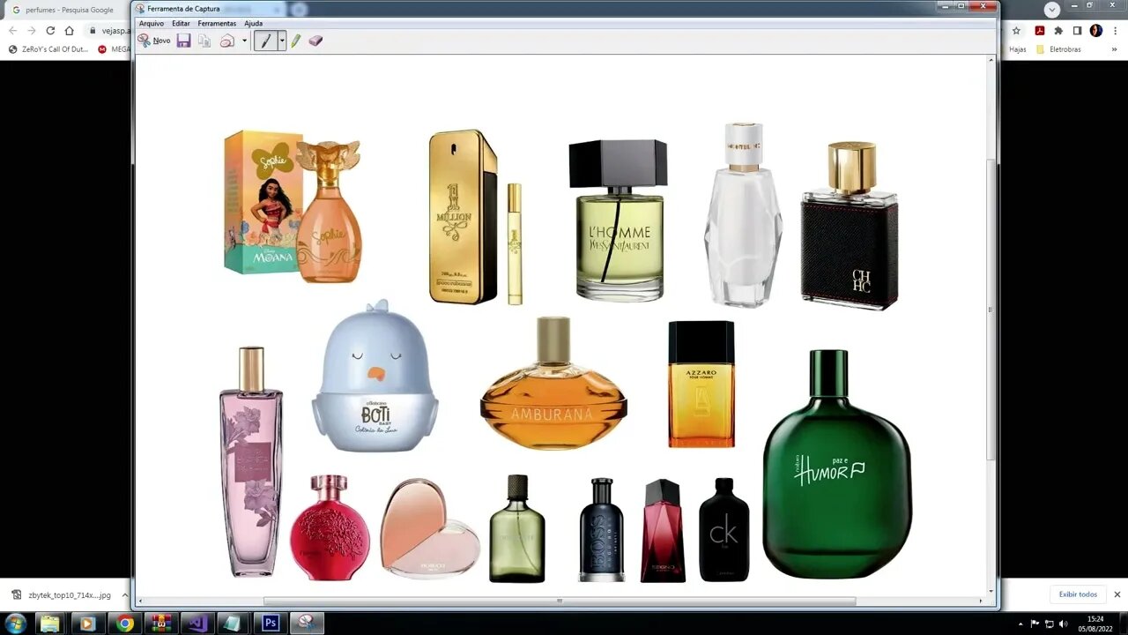The image size is (1128, 635).
Task: Open the Windows Start menu
Action: (16, 624)
